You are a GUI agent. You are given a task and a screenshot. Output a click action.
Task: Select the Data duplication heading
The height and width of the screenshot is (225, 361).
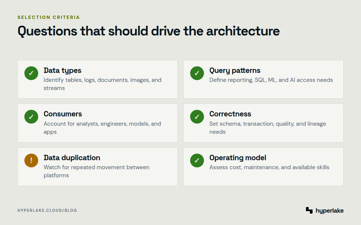pyautogui.click(x=72, y=158)
